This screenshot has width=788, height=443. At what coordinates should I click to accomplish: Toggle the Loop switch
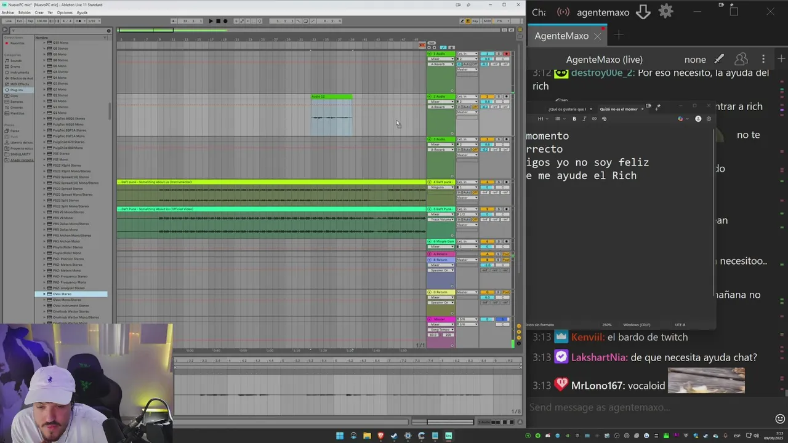pyautogui.click(x=306, y=21)
